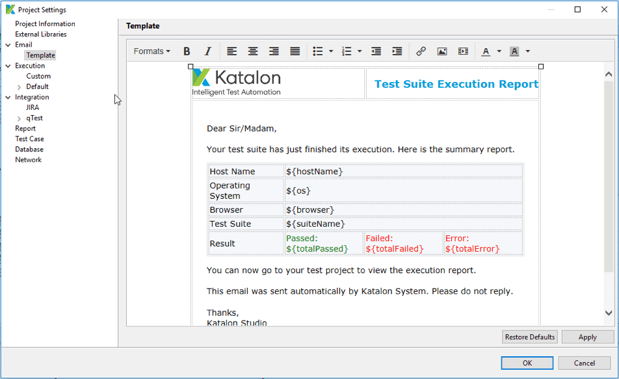Center align the text
Image resolution: width=619 pixels, height=379 pixels.
click(x=253, y=51)
